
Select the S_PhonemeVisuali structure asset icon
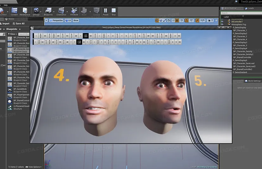coord(10,108)
